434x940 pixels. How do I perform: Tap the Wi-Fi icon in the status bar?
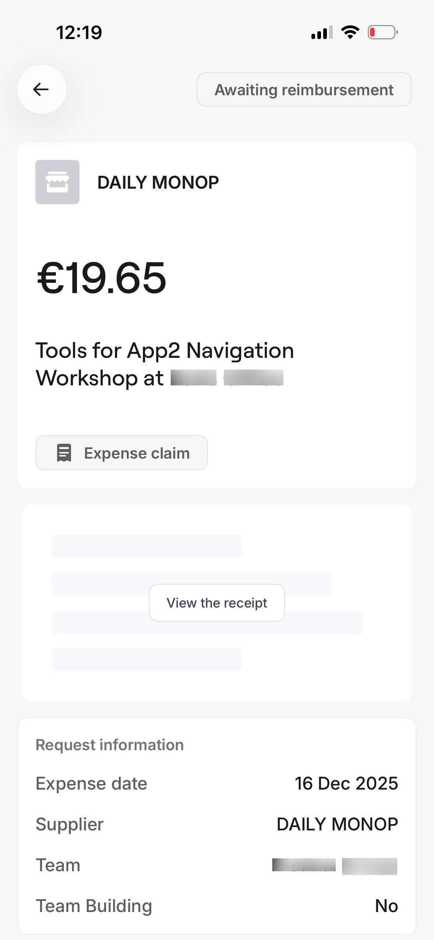coord(349,32)
